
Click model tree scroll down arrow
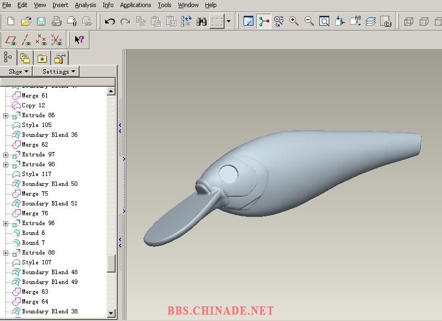[111, 313]
